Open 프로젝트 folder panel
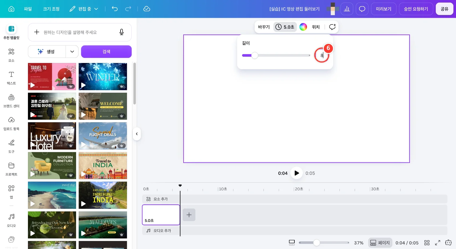Image resolution: width=456 pixels, height=249 pixels. click(11, 169)
